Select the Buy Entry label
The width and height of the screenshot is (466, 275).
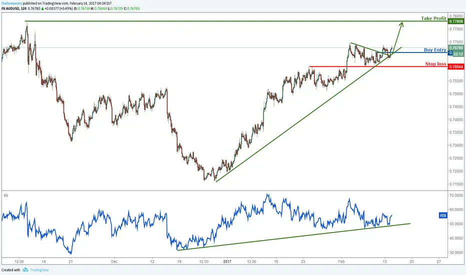(x=435, y=49)
